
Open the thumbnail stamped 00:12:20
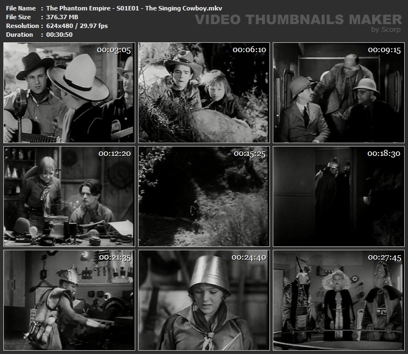pos(69,196)
